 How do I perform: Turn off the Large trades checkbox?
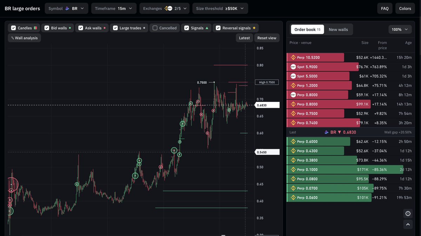pyautogui.click(x=115, y=28)
